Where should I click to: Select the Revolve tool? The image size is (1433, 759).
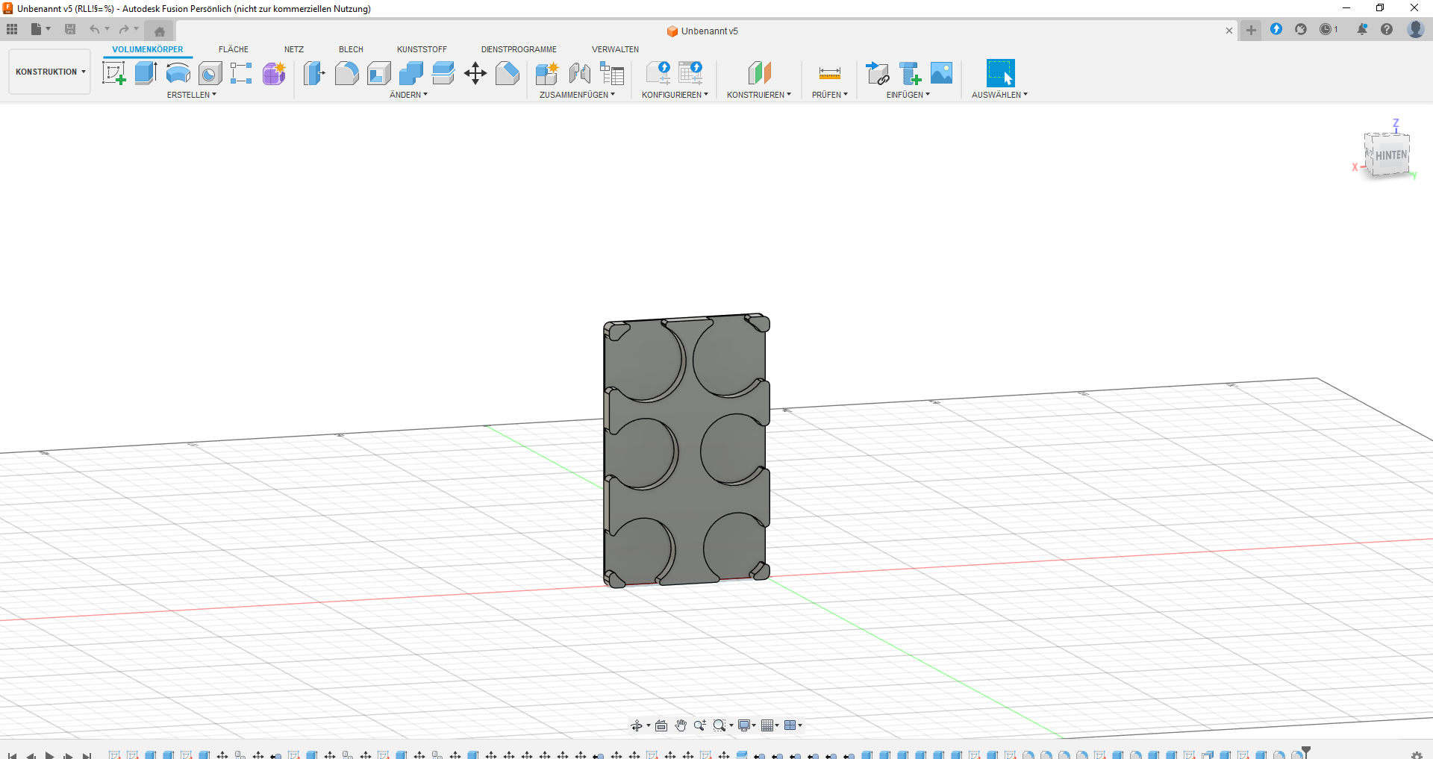[x=178, y=73]
